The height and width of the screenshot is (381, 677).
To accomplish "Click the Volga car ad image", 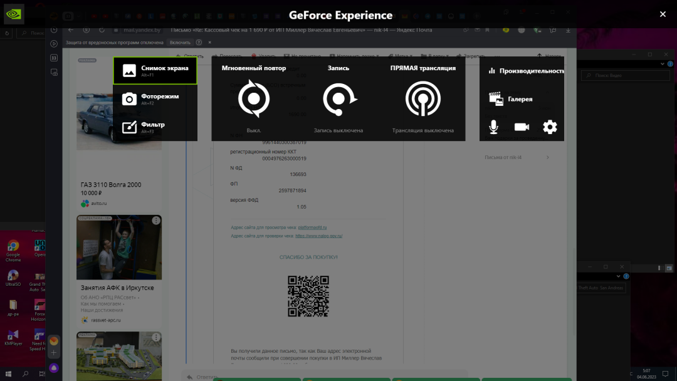I will pyautogui.click(x=119, y=122).
